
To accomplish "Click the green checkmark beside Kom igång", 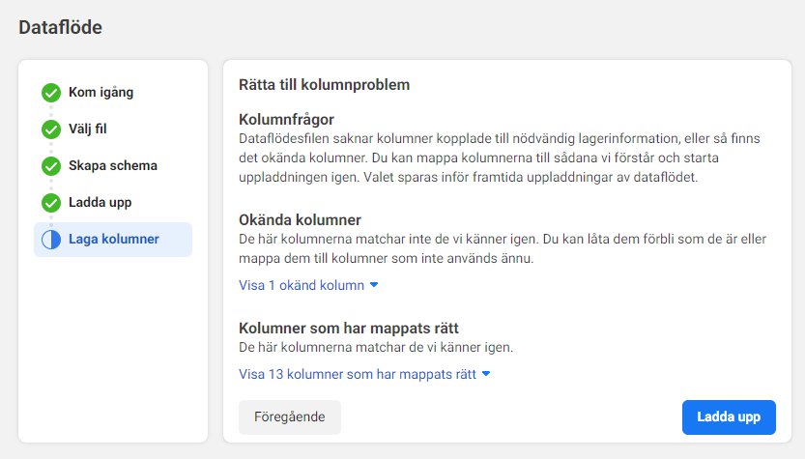I will pos(51,93).
